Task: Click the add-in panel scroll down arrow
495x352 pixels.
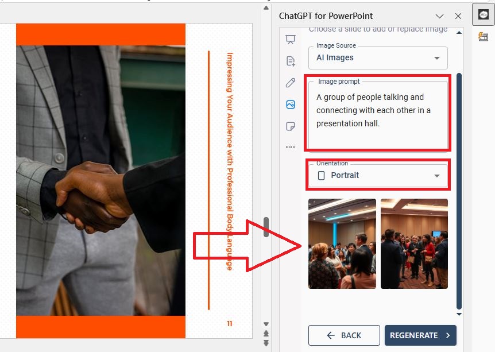Action: pos(459,314)
